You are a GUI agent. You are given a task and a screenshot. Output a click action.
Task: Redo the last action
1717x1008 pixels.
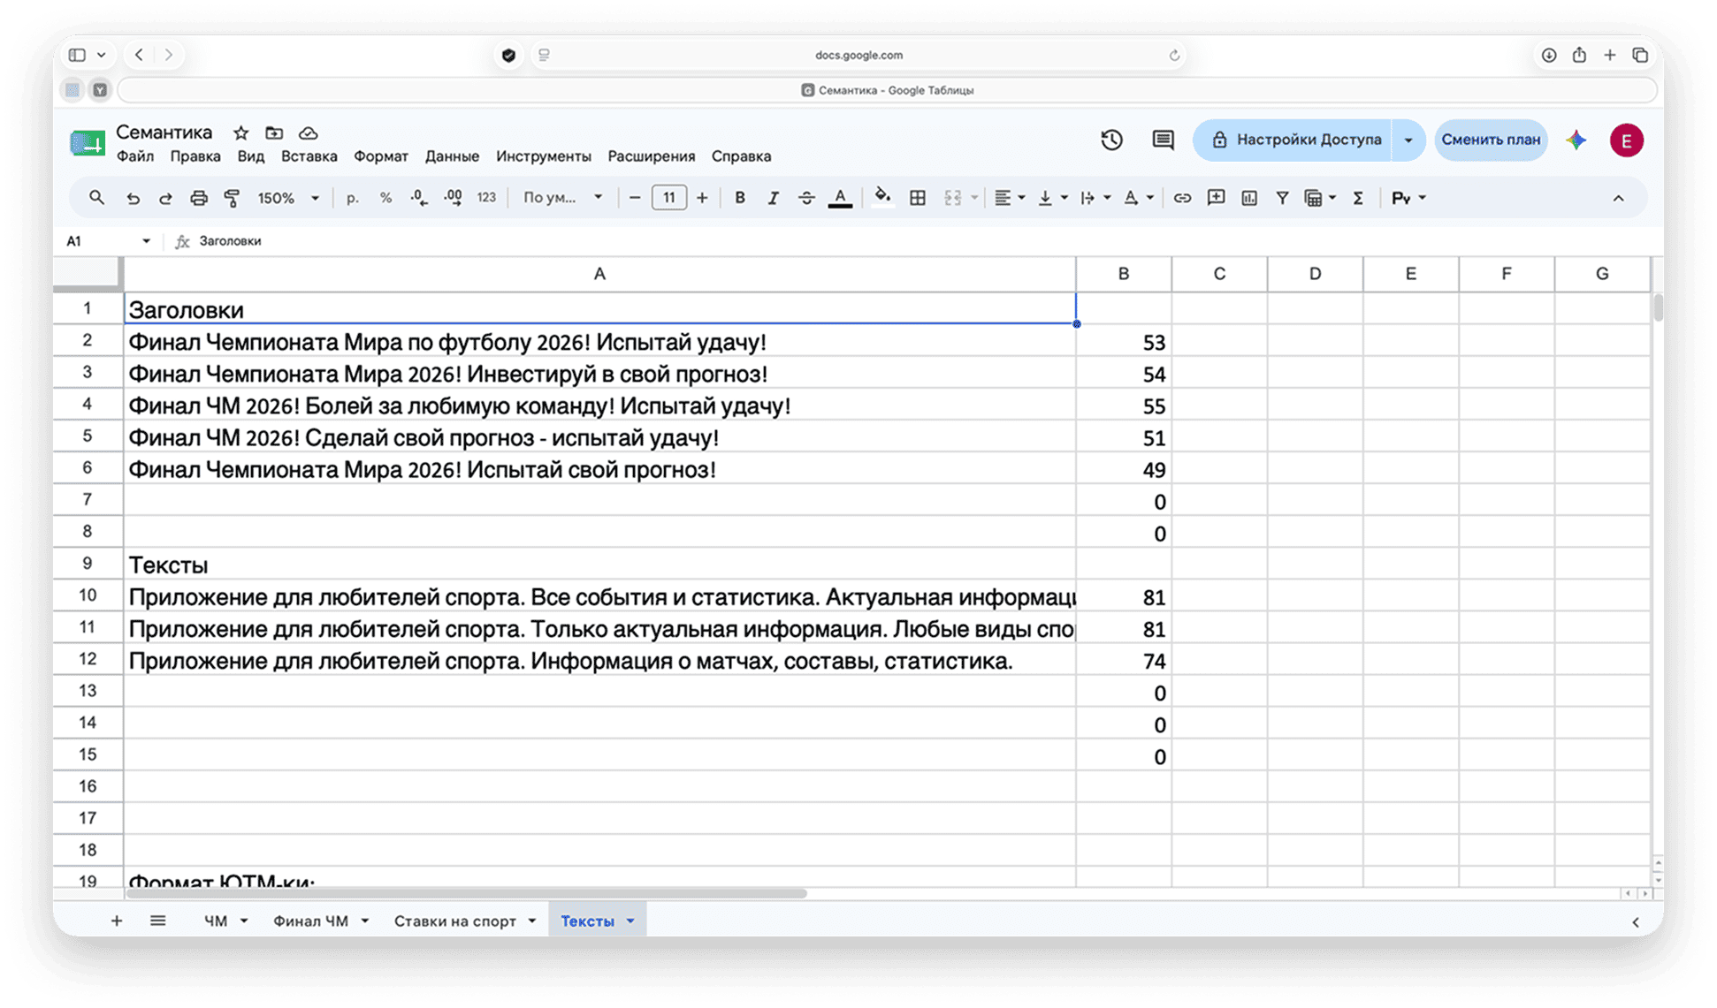click(165, 198)
